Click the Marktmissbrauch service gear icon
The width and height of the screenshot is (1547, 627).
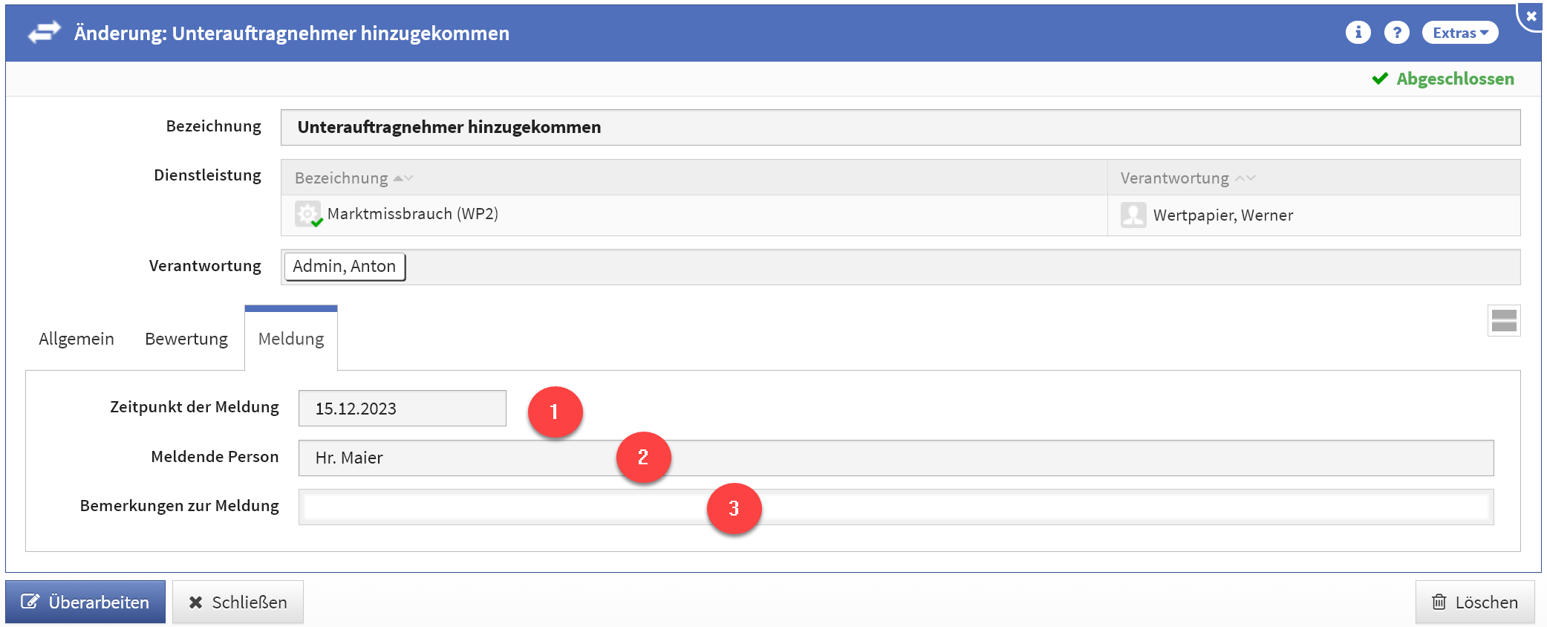tap(307, 214)
